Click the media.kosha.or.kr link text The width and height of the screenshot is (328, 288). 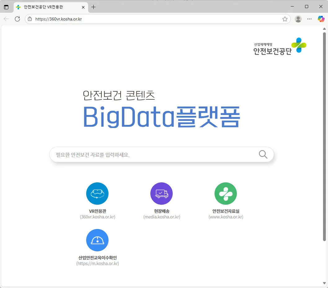pyautogui.click(x=162, y=217)
